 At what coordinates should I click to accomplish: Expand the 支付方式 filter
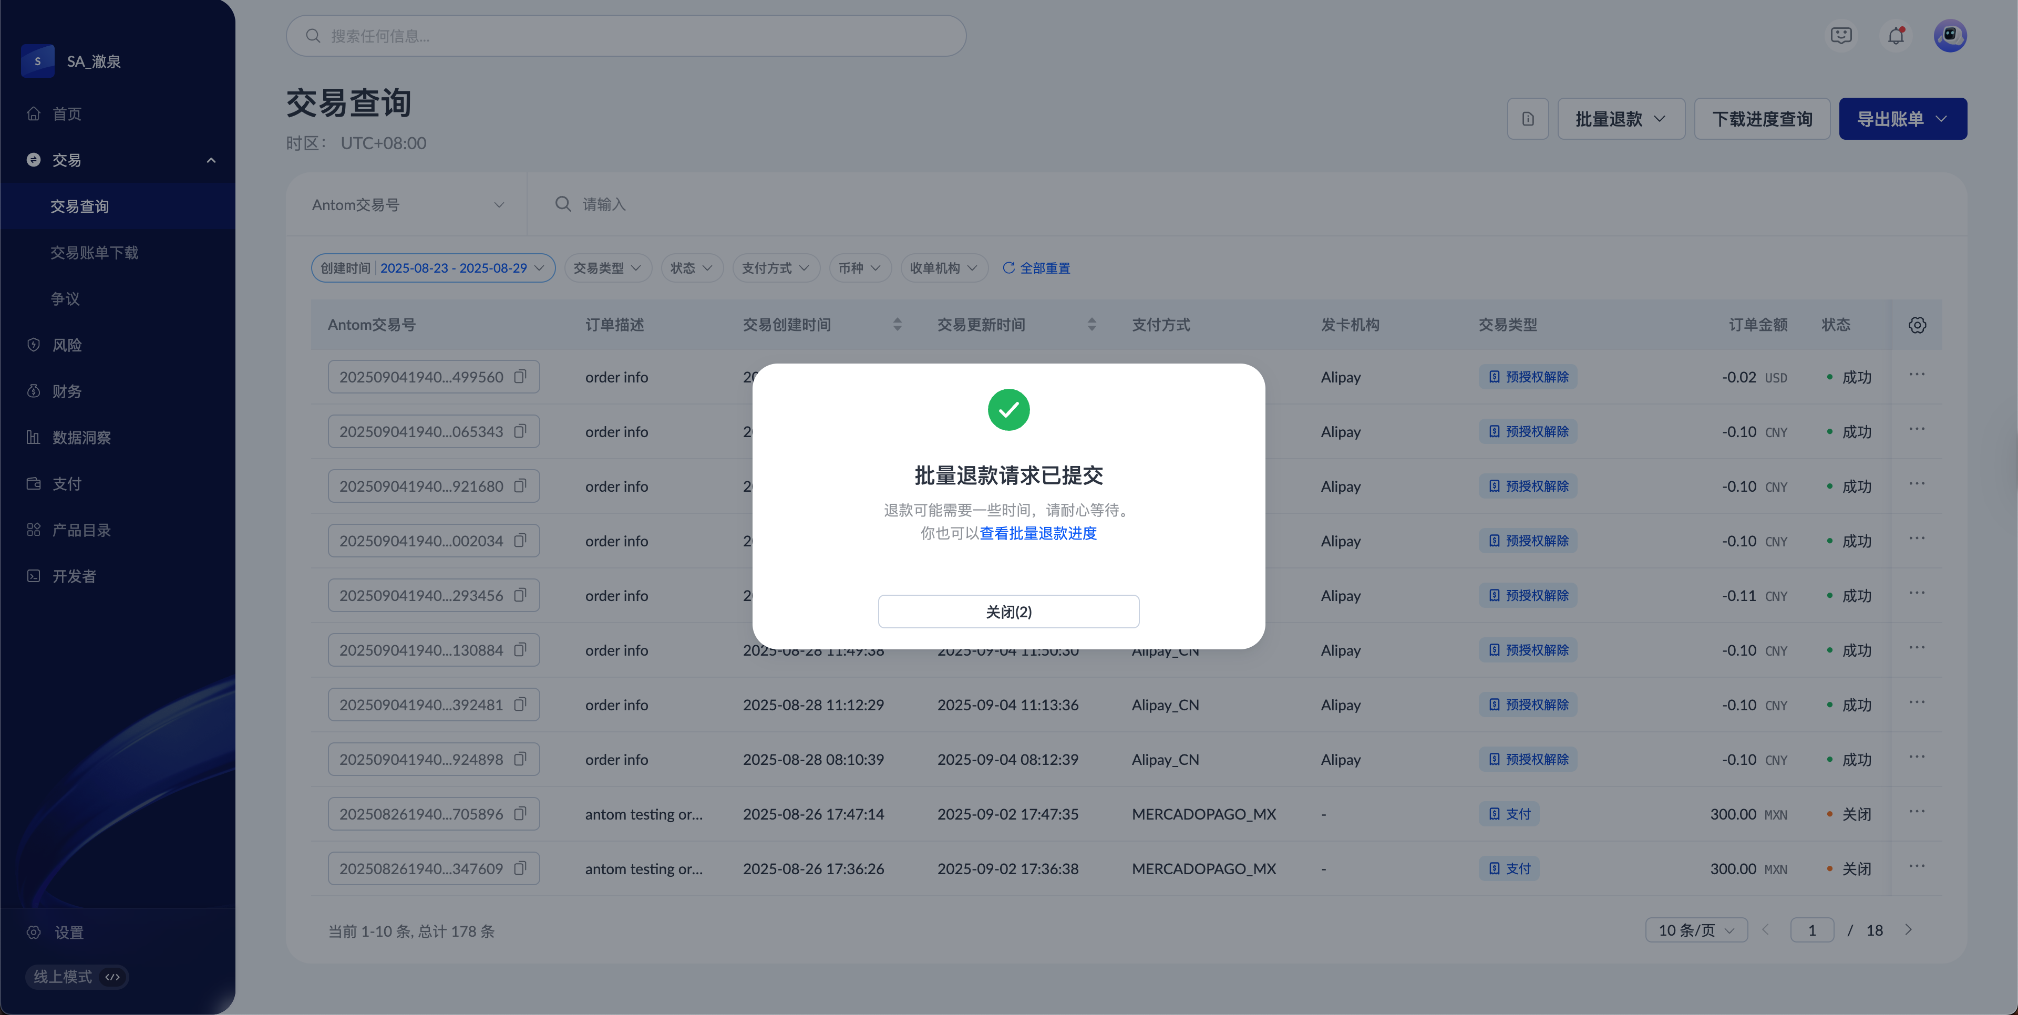(776, 268)
